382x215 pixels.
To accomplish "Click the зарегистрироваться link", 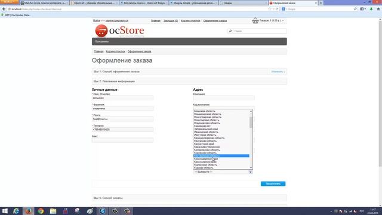I will click(x=117, y=20).
